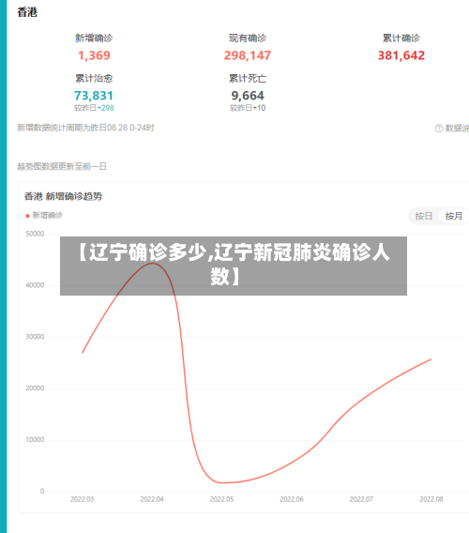The width and height of the screenshot is (469, 533).
Task: Click the 10000 y-axis label
Action: pyautogui.click(x=35, y=440)
